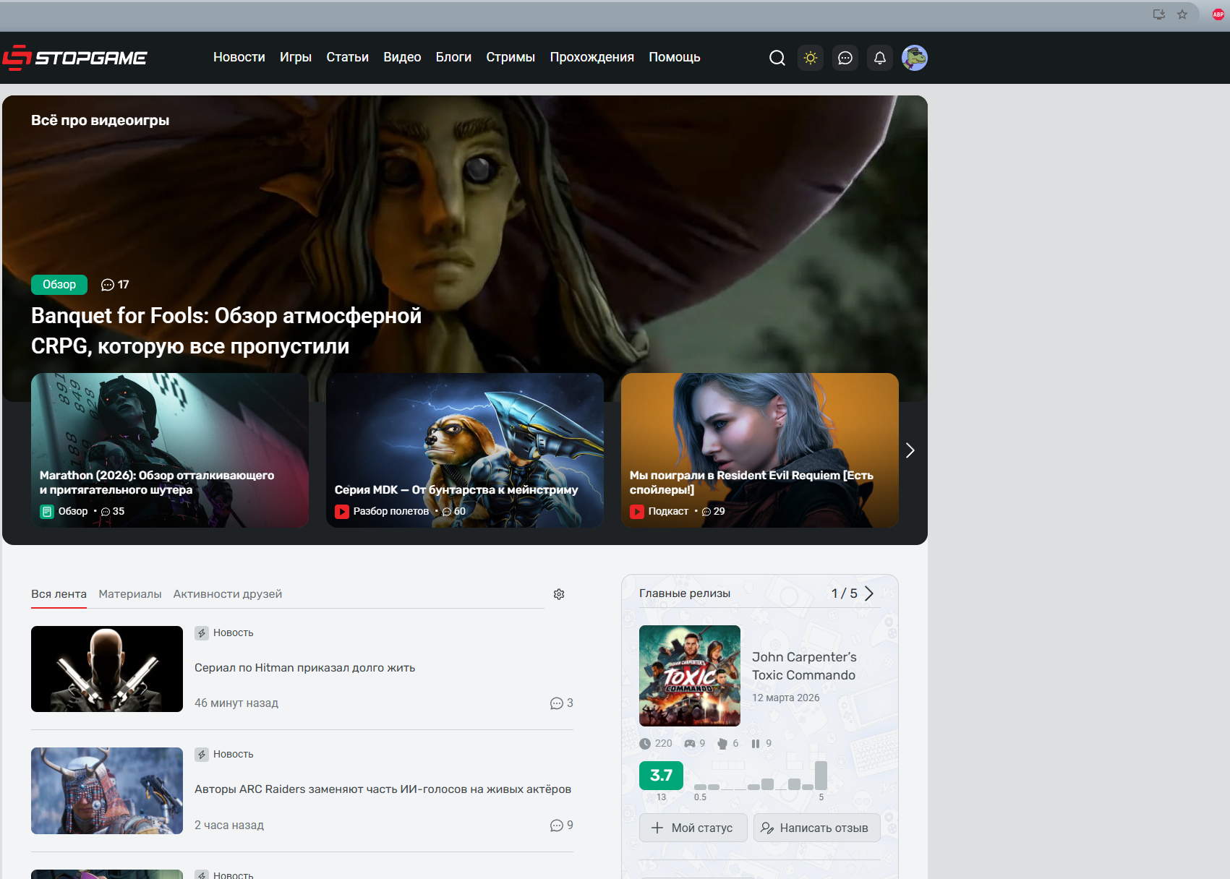This screenshot has height=879, width=1230.
Task: Click the Написать отзыв button
Action: [816, 828]
